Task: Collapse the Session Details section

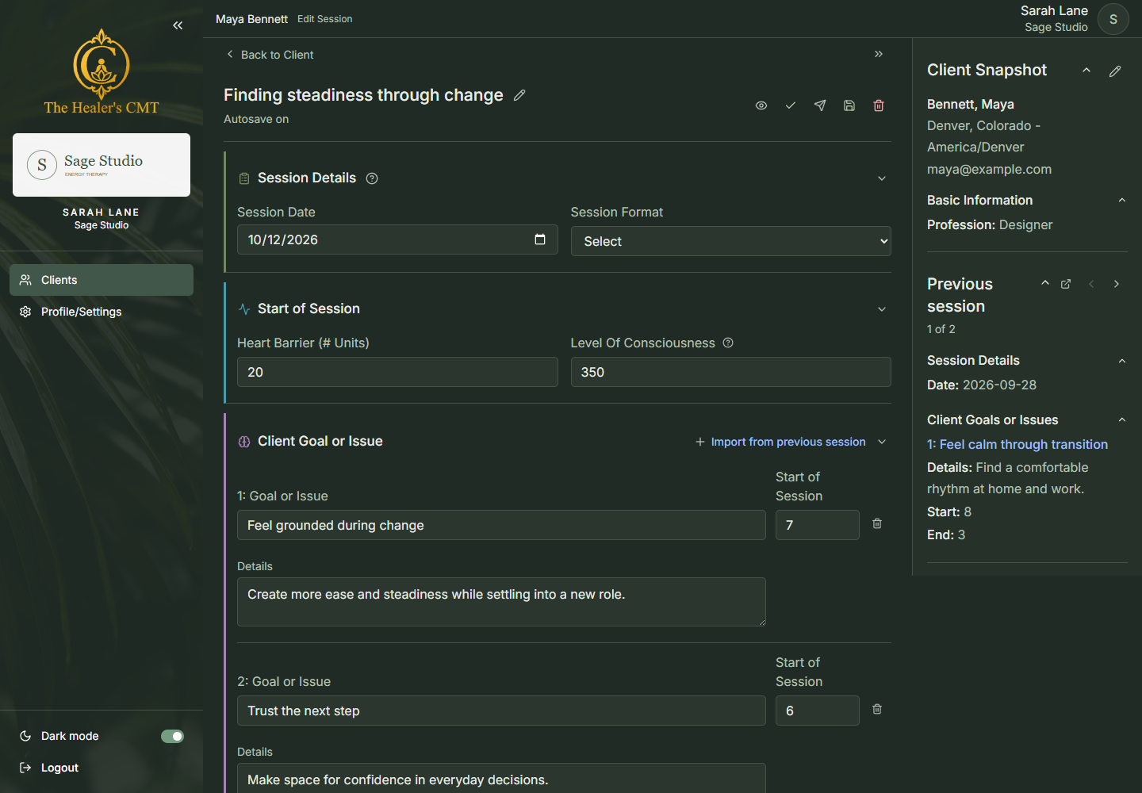Action: click(x=882, y=178)
